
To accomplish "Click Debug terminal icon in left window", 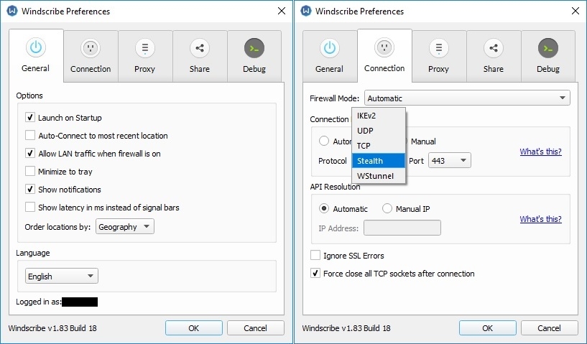I will point(254,48).
